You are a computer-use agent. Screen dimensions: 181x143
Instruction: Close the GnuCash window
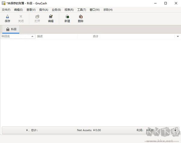[176, 3]
